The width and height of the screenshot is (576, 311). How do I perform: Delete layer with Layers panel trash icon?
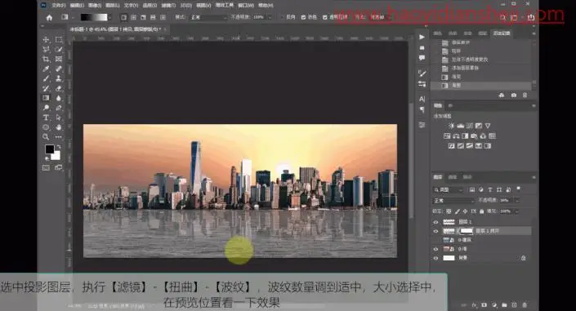click(x=525, y=304)
